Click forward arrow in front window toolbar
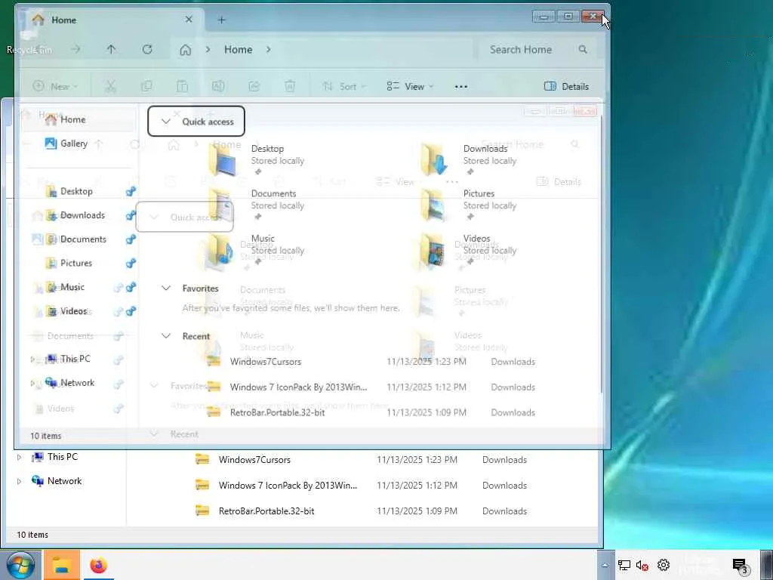This screenshot has width=773, height=580. [x=75, y=49]
